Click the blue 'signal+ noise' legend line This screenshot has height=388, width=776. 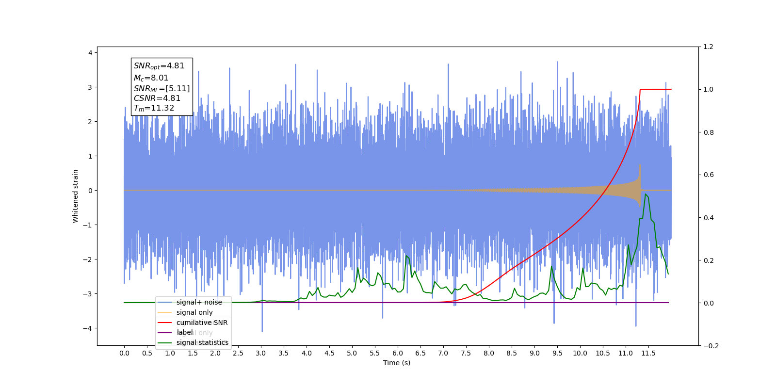[165, 302]
